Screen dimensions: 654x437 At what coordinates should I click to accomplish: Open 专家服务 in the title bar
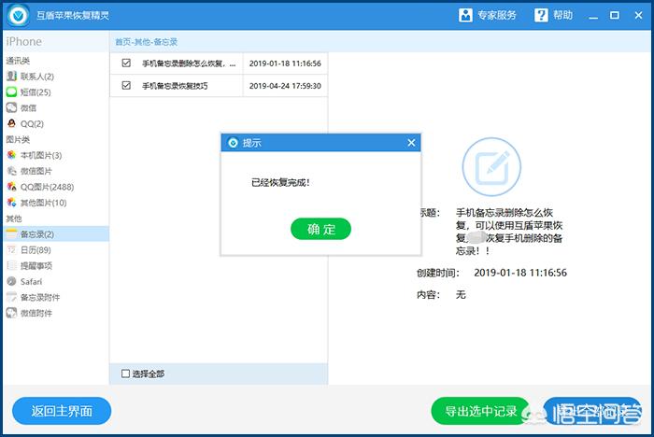click(x=487, y=16)
